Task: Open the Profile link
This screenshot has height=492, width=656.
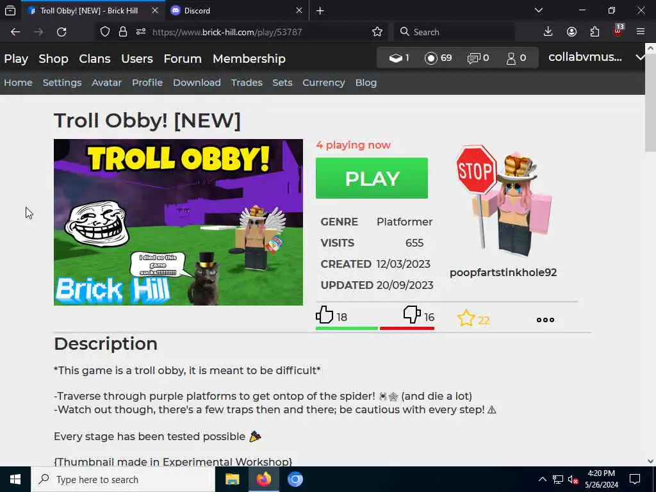Action: 147,83
